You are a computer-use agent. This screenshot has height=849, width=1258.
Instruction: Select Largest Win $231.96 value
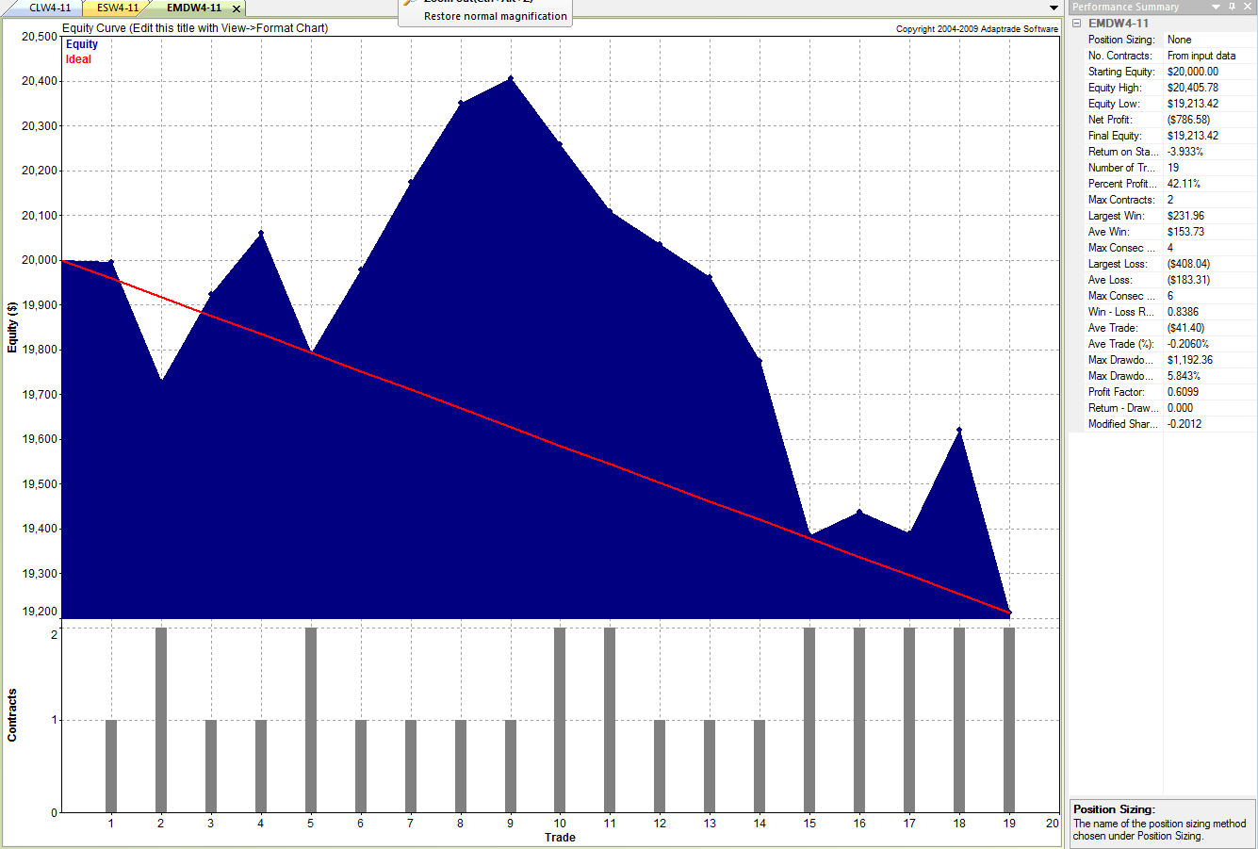click(1185, 216)
